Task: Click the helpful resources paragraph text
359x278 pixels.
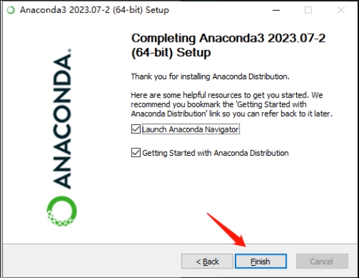Action: click(231, 105)
